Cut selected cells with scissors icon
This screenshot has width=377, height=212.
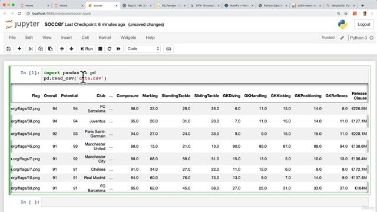[x=31, y=49]
